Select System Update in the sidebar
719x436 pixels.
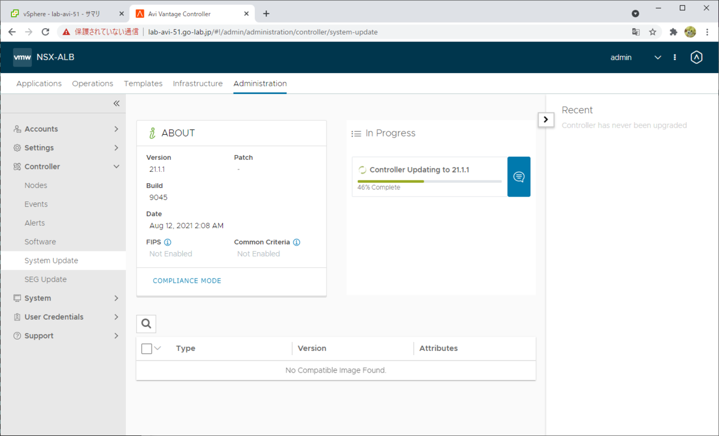[x=63, y=261]
